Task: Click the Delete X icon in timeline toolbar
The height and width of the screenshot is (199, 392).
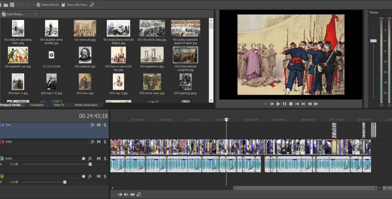Action: click(113, 194)
